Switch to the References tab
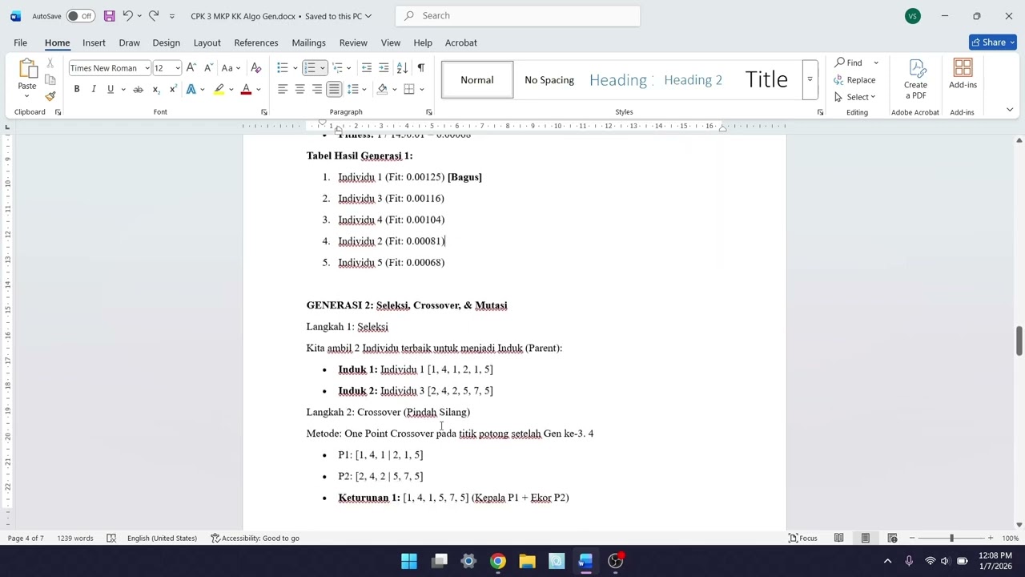This screenshot has height=577, width=1025. point(256,42)
